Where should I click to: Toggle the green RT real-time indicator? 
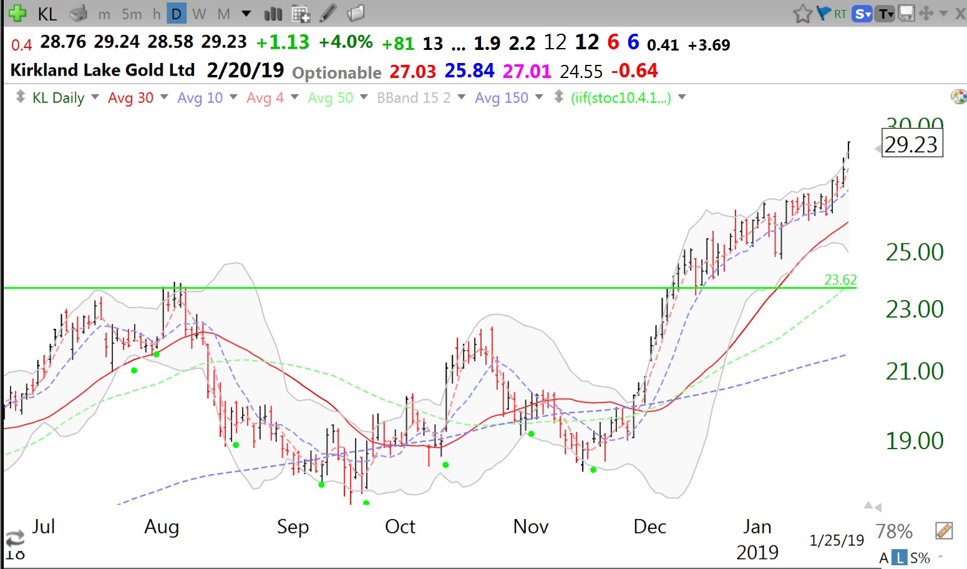(840, 14)
